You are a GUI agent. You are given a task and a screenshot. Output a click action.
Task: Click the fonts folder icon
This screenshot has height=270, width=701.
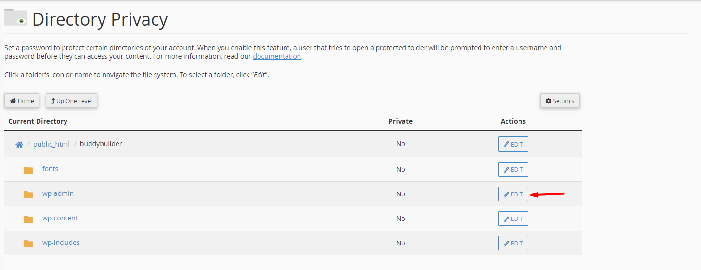28,170
